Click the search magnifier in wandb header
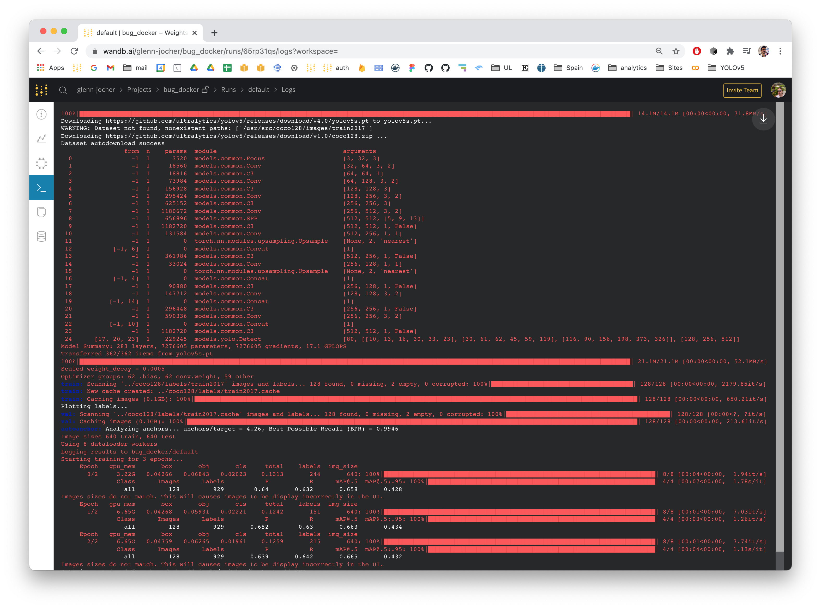 pyautogui.click(x=63, y=90)
